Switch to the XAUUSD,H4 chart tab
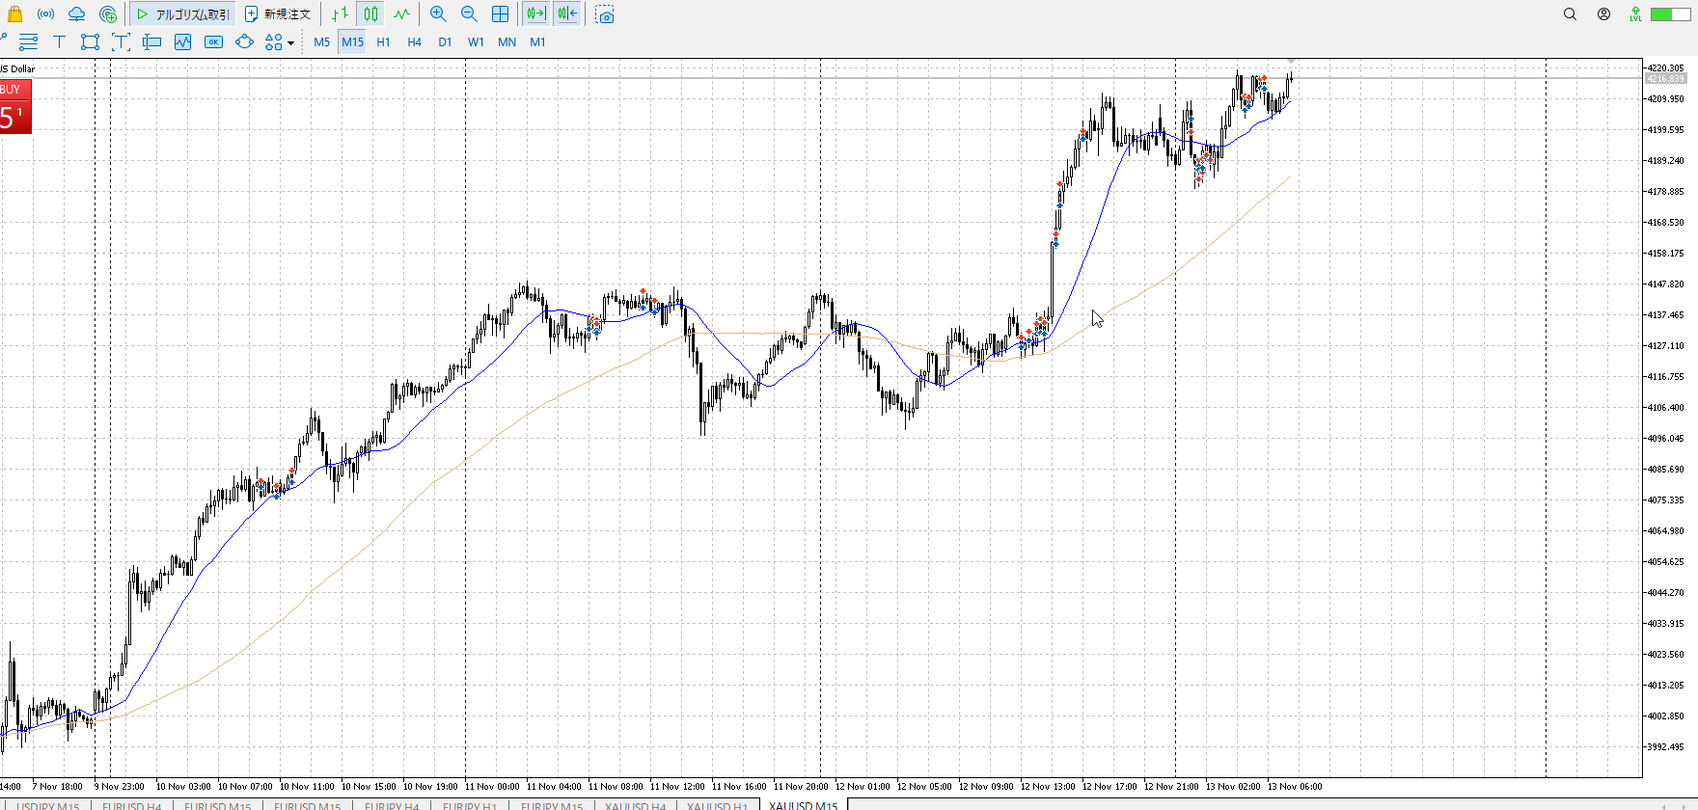 pyautogui.click(x=635, y=805)
